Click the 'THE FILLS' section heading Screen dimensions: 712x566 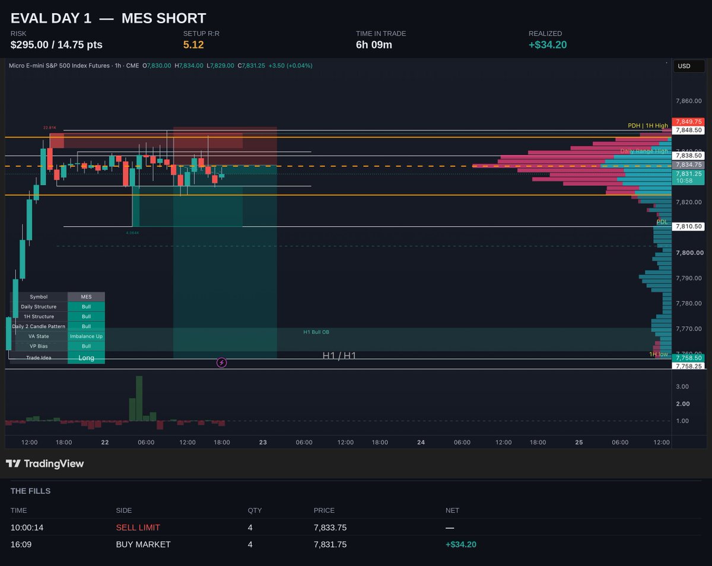30,491
